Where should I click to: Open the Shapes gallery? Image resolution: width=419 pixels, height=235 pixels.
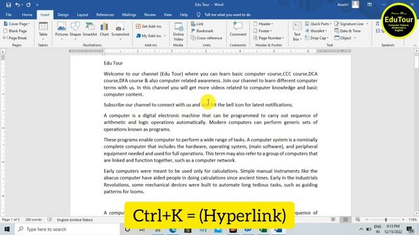(x=75, y=31)
